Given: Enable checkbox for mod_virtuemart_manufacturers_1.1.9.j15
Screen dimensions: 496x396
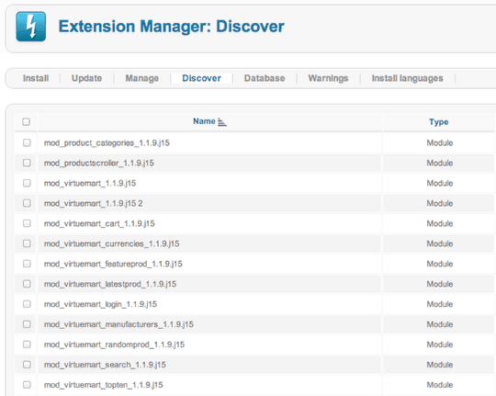Looking at the screenshot, I should 27,324.
